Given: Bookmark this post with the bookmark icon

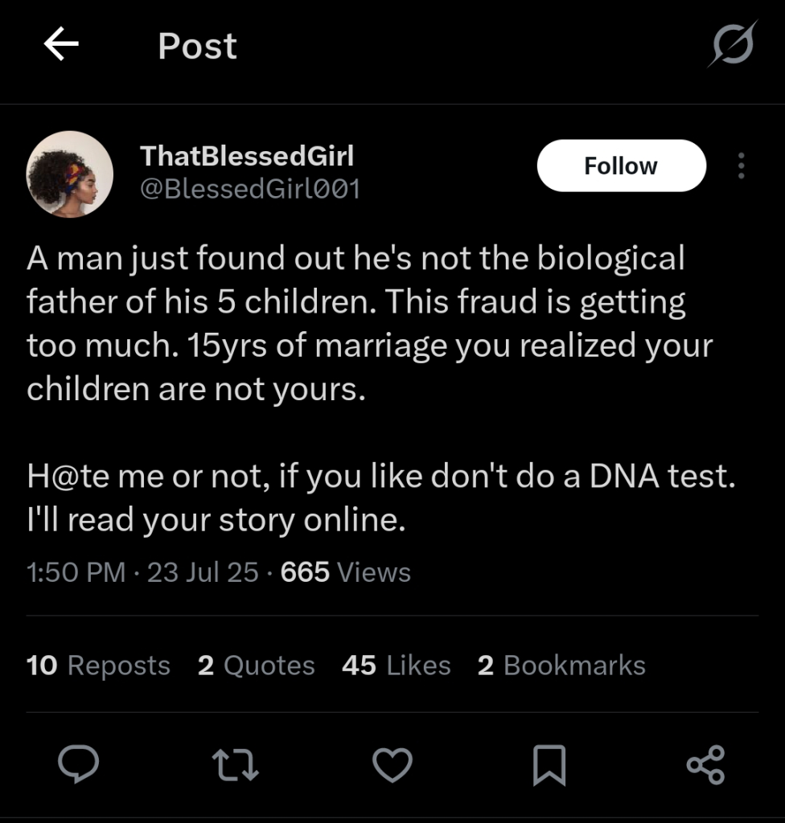Looking at the screenshot, I should click(x=550, y=764).
